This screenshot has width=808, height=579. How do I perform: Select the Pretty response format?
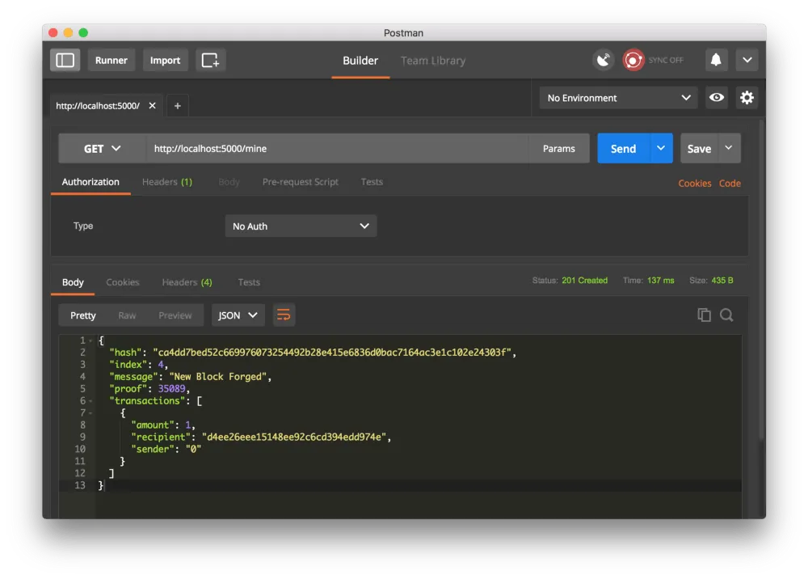coord(82,315)
